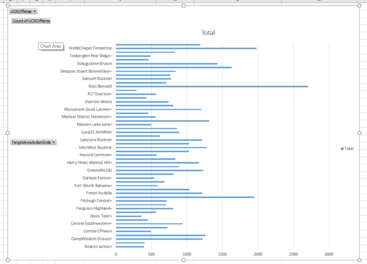367x264 pixels.
Task: Click the blue Total legend color marker
Action: [342, 149]
